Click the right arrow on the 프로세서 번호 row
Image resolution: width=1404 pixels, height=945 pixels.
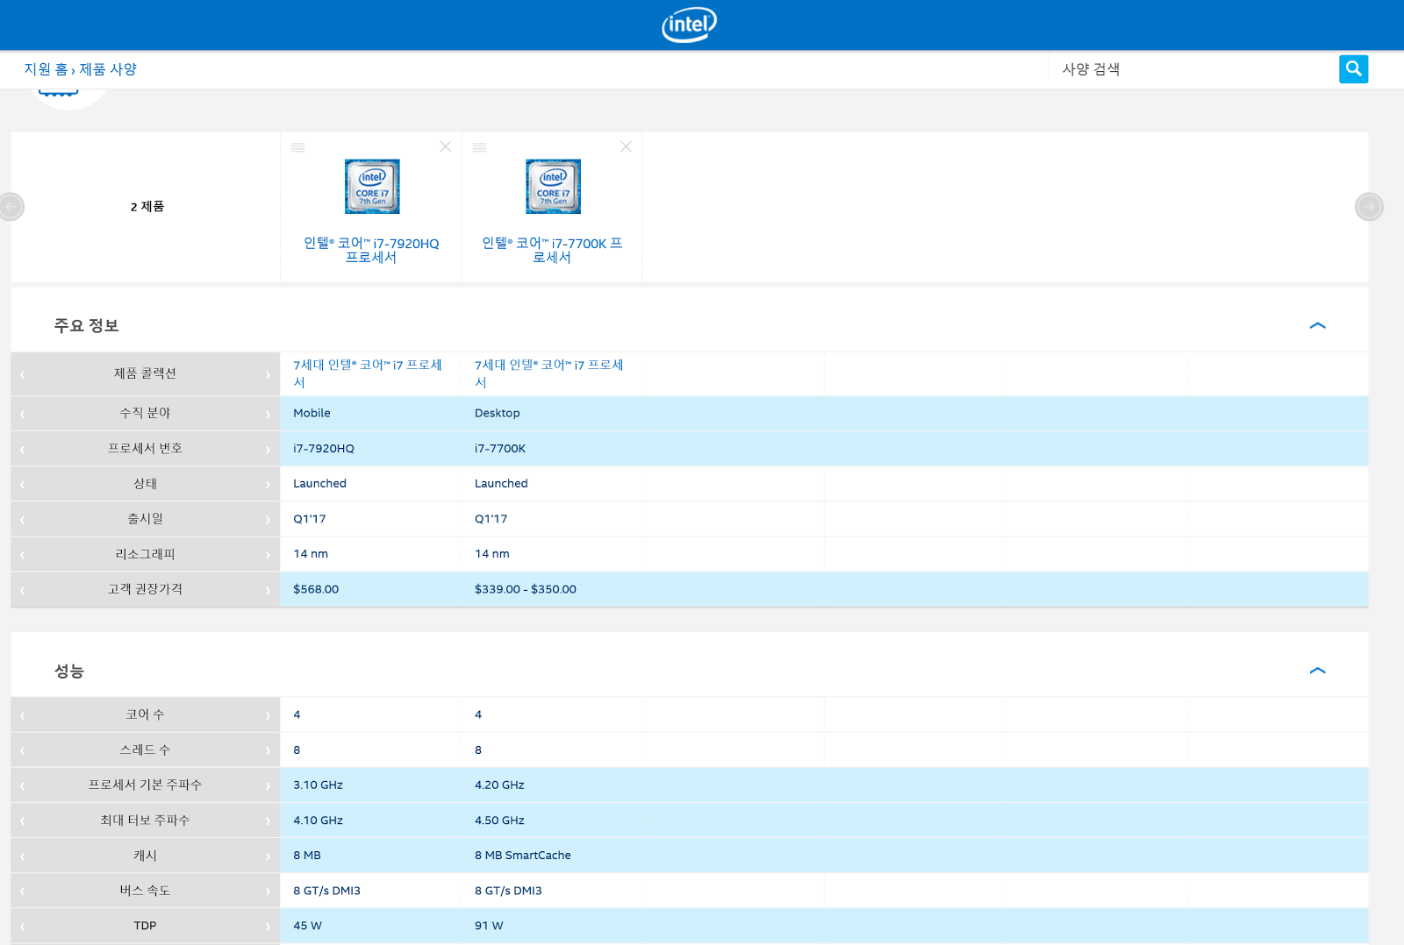268,449
